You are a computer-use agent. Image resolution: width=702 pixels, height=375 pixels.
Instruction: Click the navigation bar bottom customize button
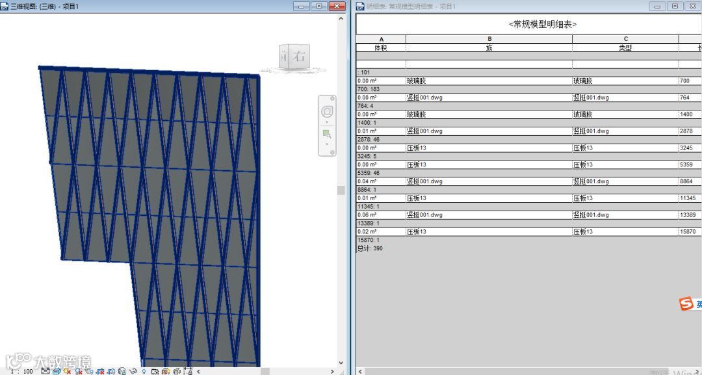click(x=331, y=153)
